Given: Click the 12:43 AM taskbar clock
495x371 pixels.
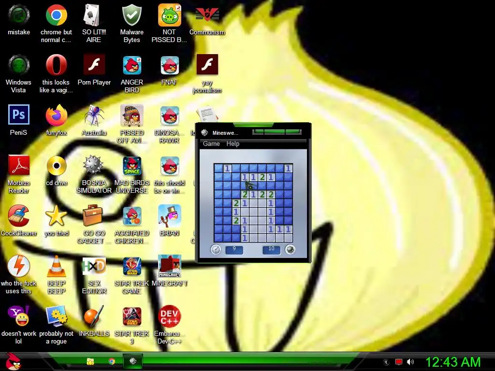Looking at the screenshot, I should coord(453,362).
